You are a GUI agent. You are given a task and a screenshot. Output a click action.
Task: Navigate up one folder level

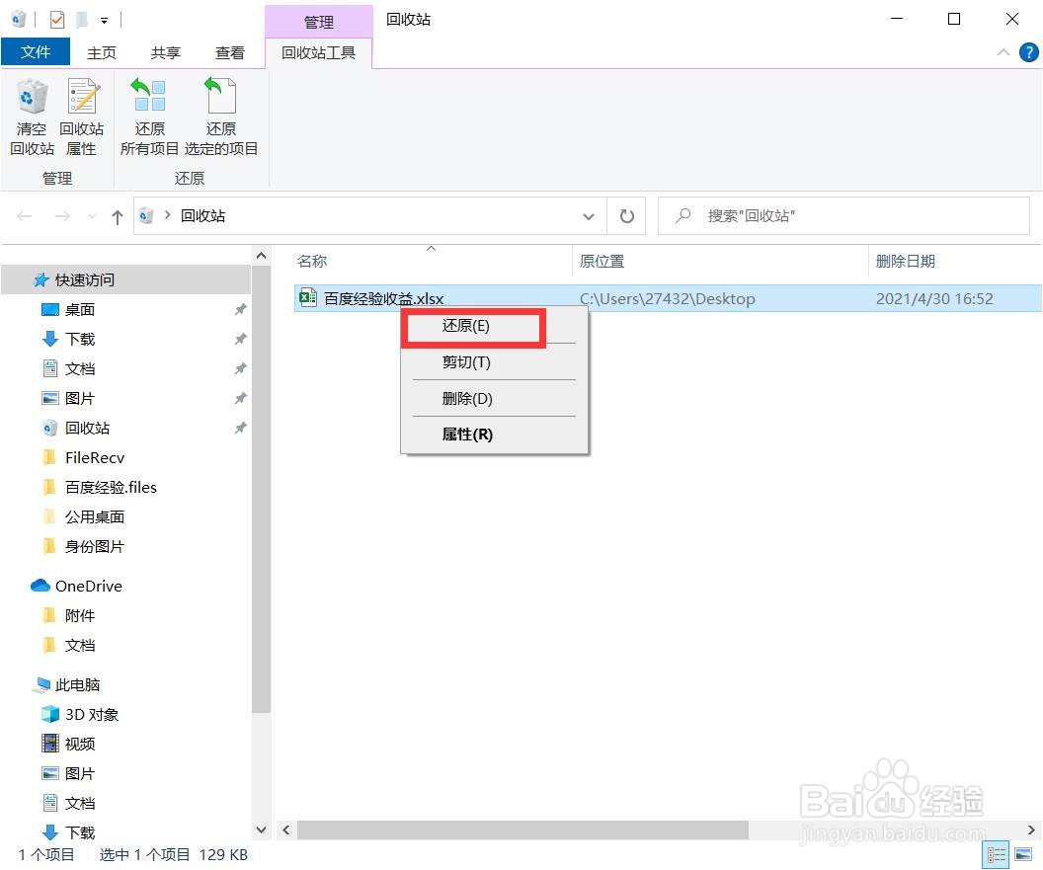click(x=117, y=216)
